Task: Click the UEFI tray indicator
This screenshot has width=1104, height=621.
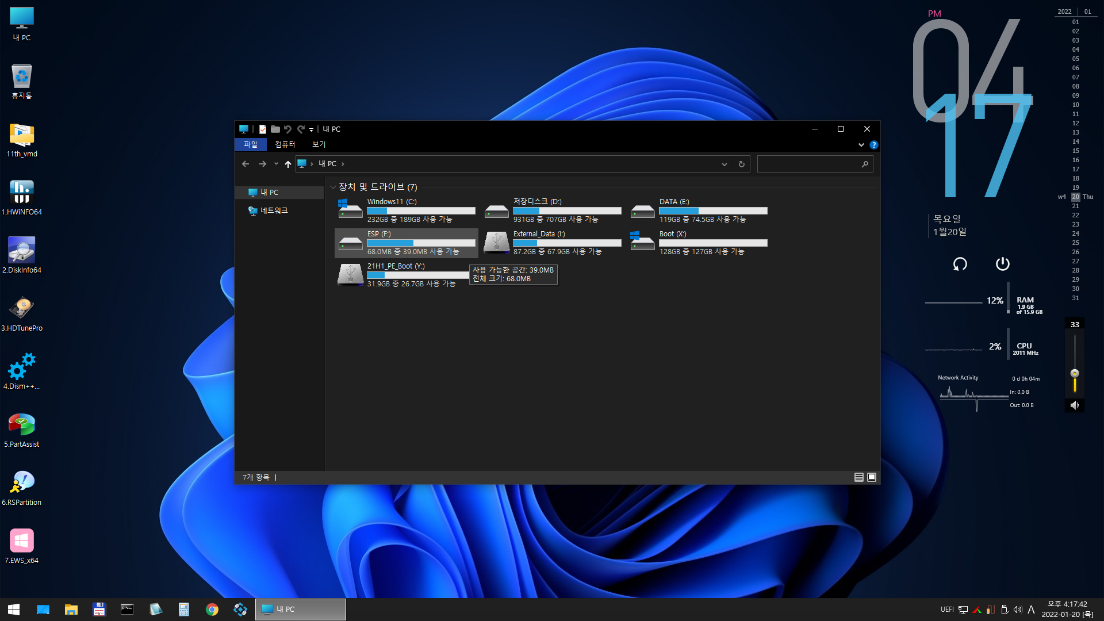Action: pyautogui.click(x=947, y=609)
